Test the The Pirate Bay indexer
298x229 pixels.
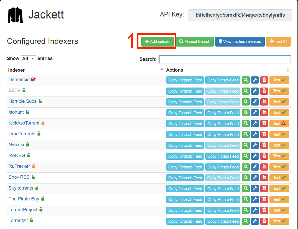(280, 199)
